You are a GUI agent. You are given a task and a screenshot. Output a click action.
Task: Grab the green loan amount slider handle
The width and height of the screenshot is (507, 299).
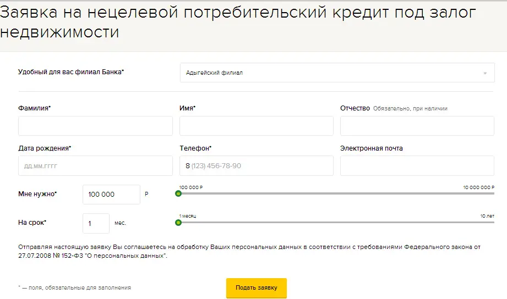click(x=178, y=193)
